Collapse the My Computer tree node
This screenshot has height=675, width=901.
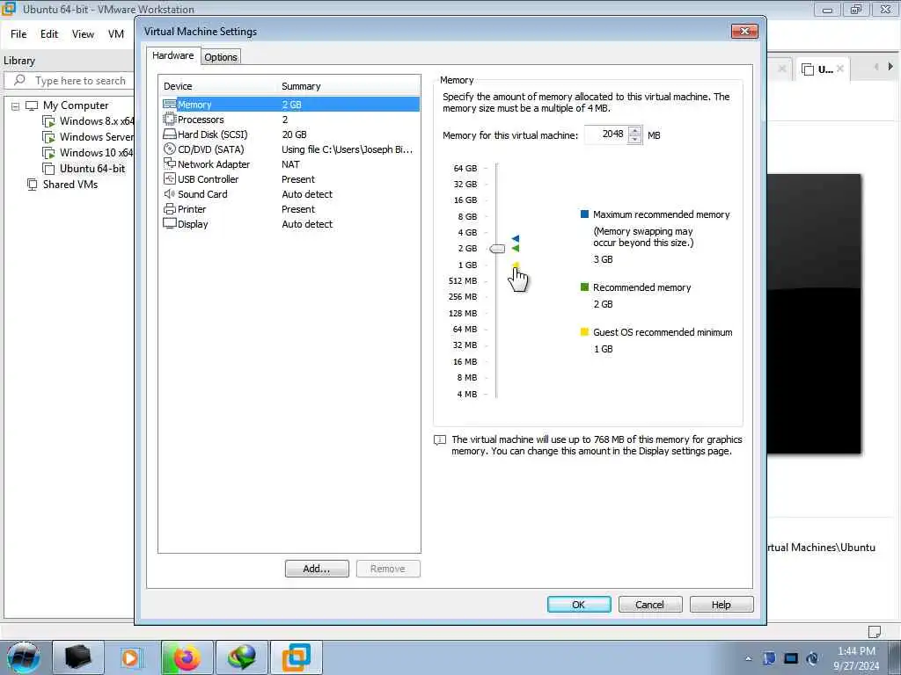[x=16, y=106]
